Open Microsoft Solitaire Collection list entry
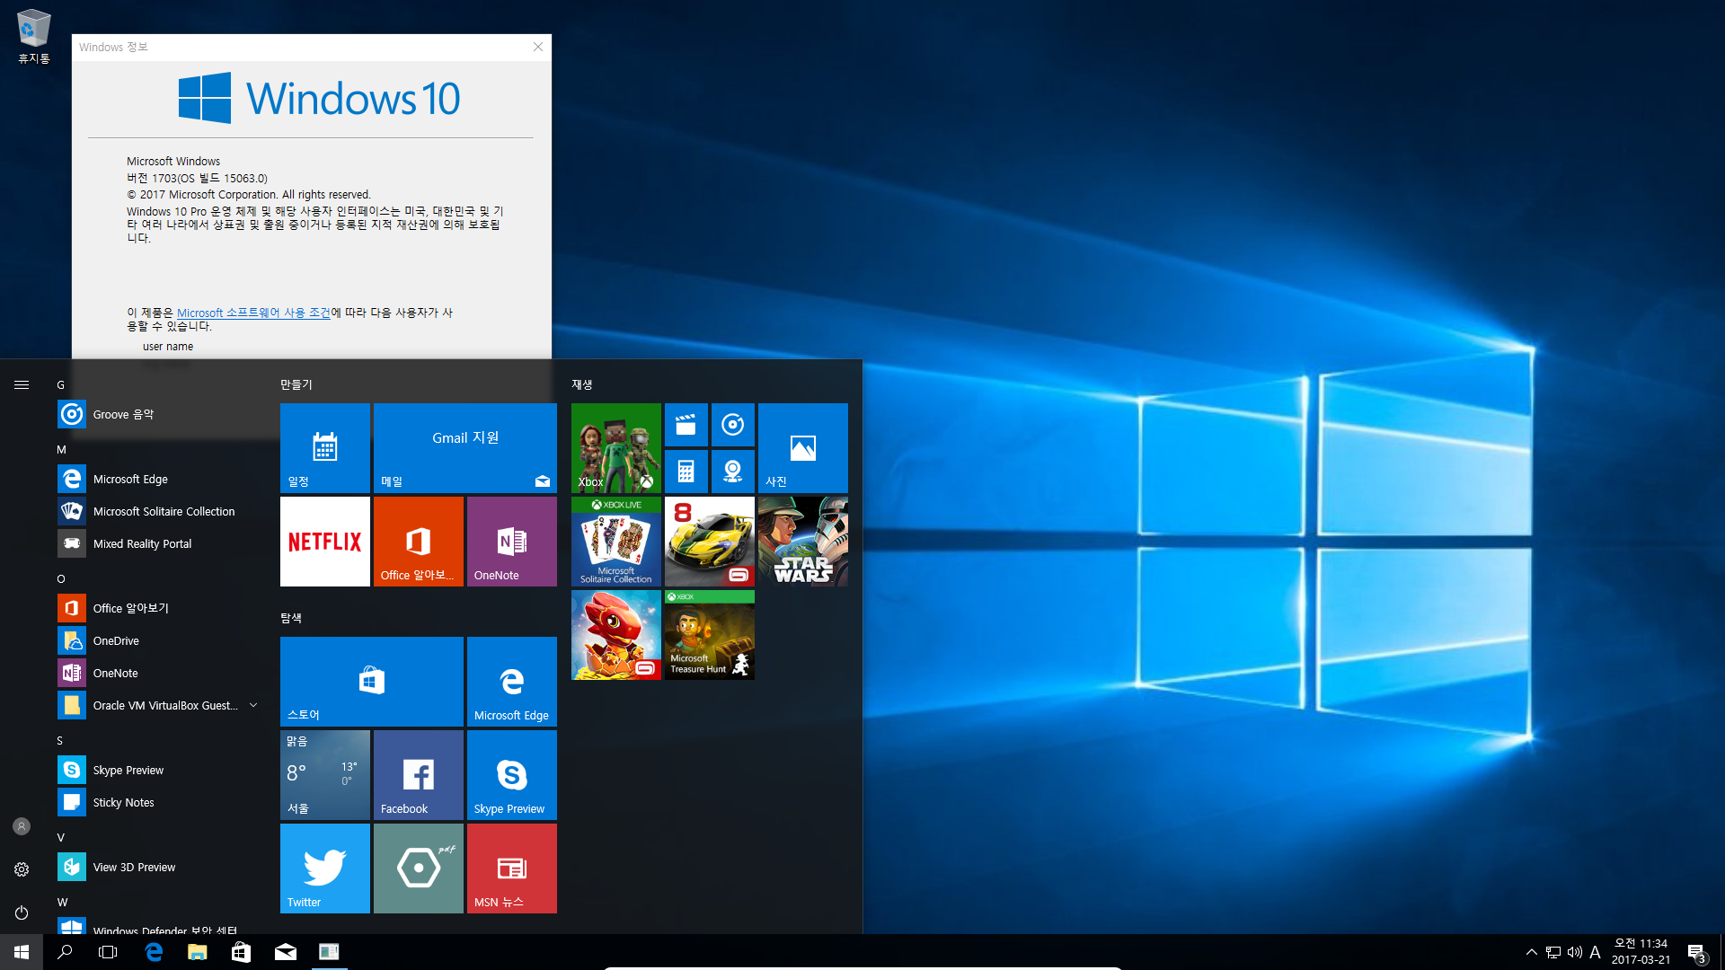Viewport: 1725px width, 970px height. coord(160,511)
